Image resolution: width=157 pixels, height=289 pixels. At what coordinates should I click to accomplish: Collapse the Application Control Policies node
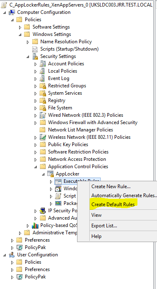click(x=36, y=167)
